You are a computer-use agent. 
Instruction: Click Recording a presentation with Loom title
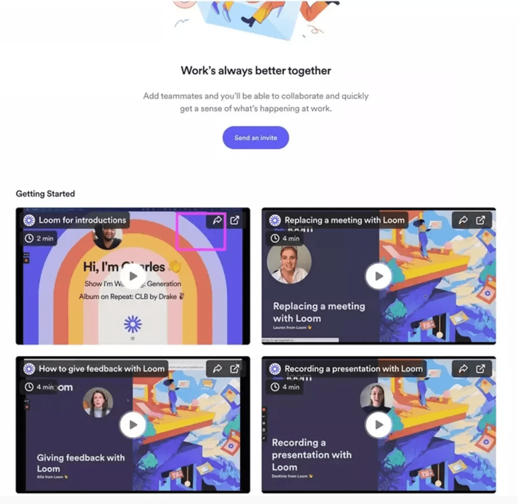tap(354, 368)
